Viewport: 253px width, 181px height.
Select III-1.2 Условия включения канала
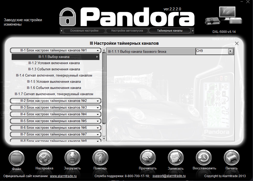coord(54,63)
